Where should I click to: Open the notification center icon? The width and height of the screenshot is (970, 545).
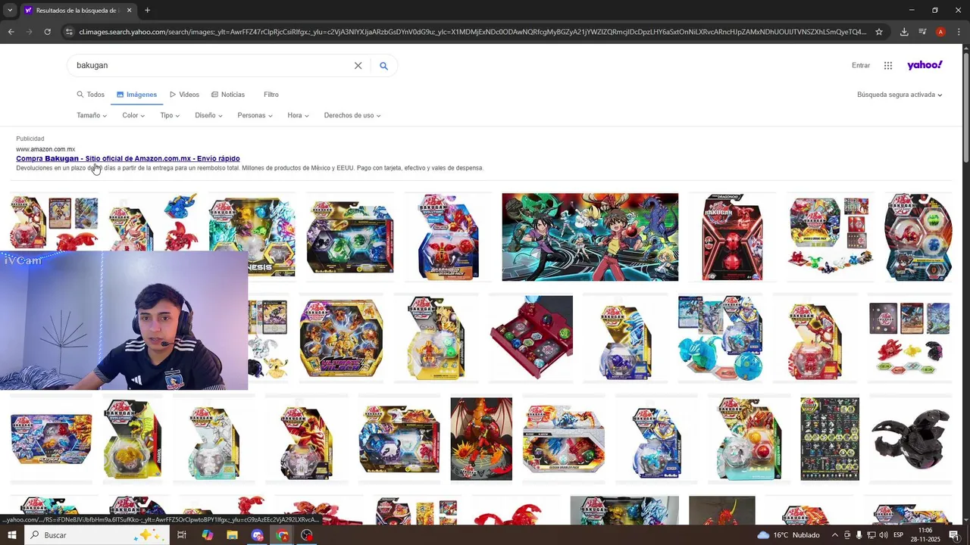click(x=954, y=535)
